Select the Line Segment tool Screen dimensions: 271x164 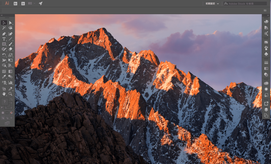point(10,39)
